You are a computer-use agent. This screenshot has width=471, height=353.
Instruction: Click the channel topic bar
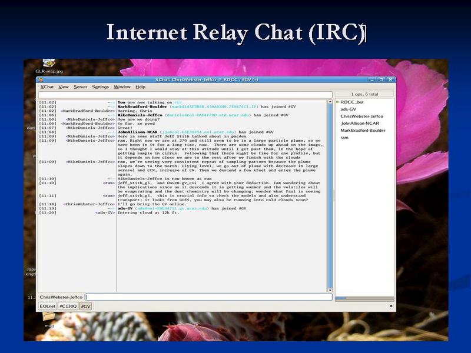pos(185,95)
